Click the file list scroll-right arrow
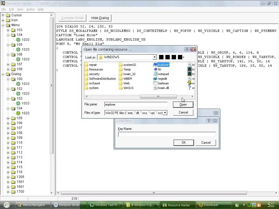 (x=192, y=97)
